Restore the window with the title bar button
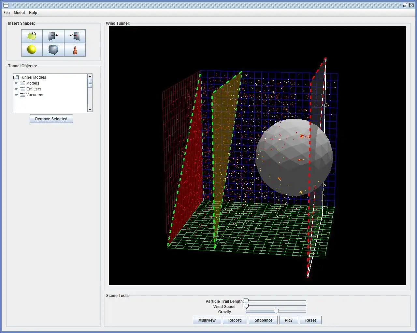The image size is (417, 333). point(405,5)
